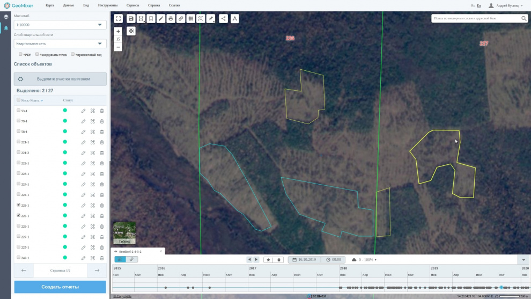Click the Создать отчеты button
Viewport: 531px width, 299px height.
[60, 287]
